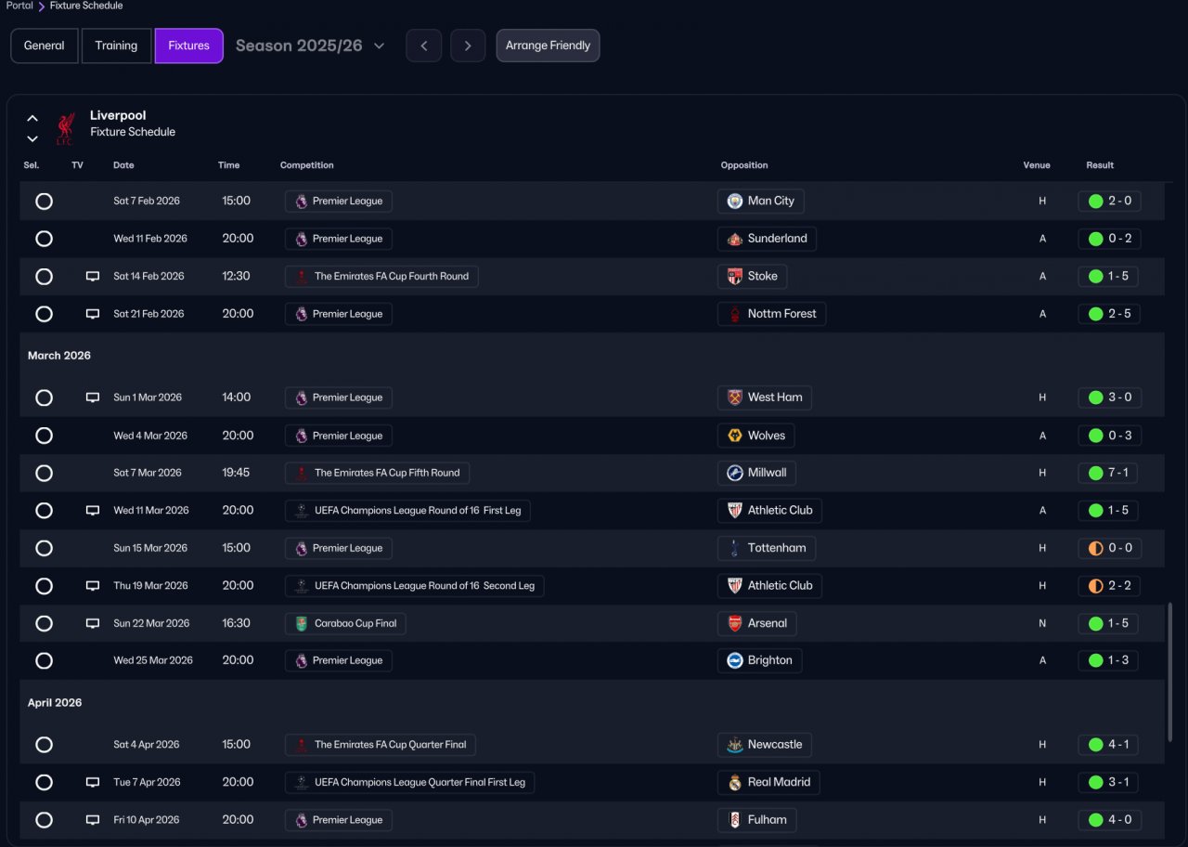Click the 'Sun 15 Mar 2026' date
Image resolution: width=1188 pixels, height=847 pixels.
point(151,548)
